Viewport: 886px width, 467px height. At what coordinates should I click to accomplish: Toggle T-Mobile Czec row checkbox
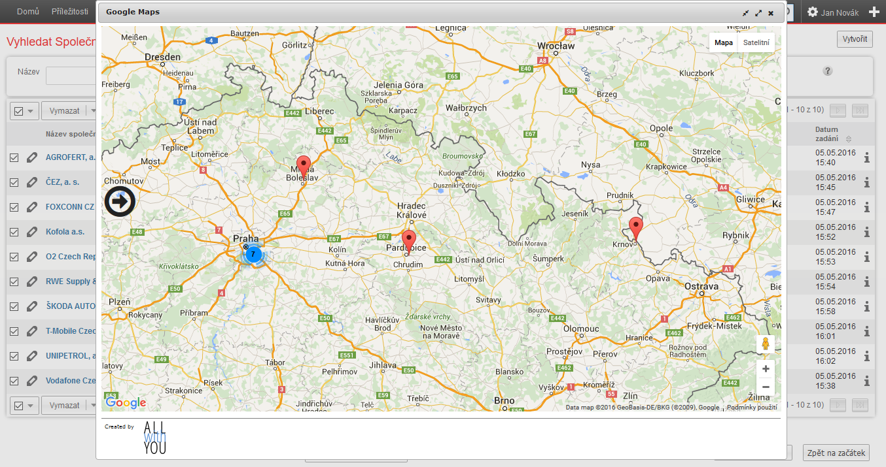[14, 331]
